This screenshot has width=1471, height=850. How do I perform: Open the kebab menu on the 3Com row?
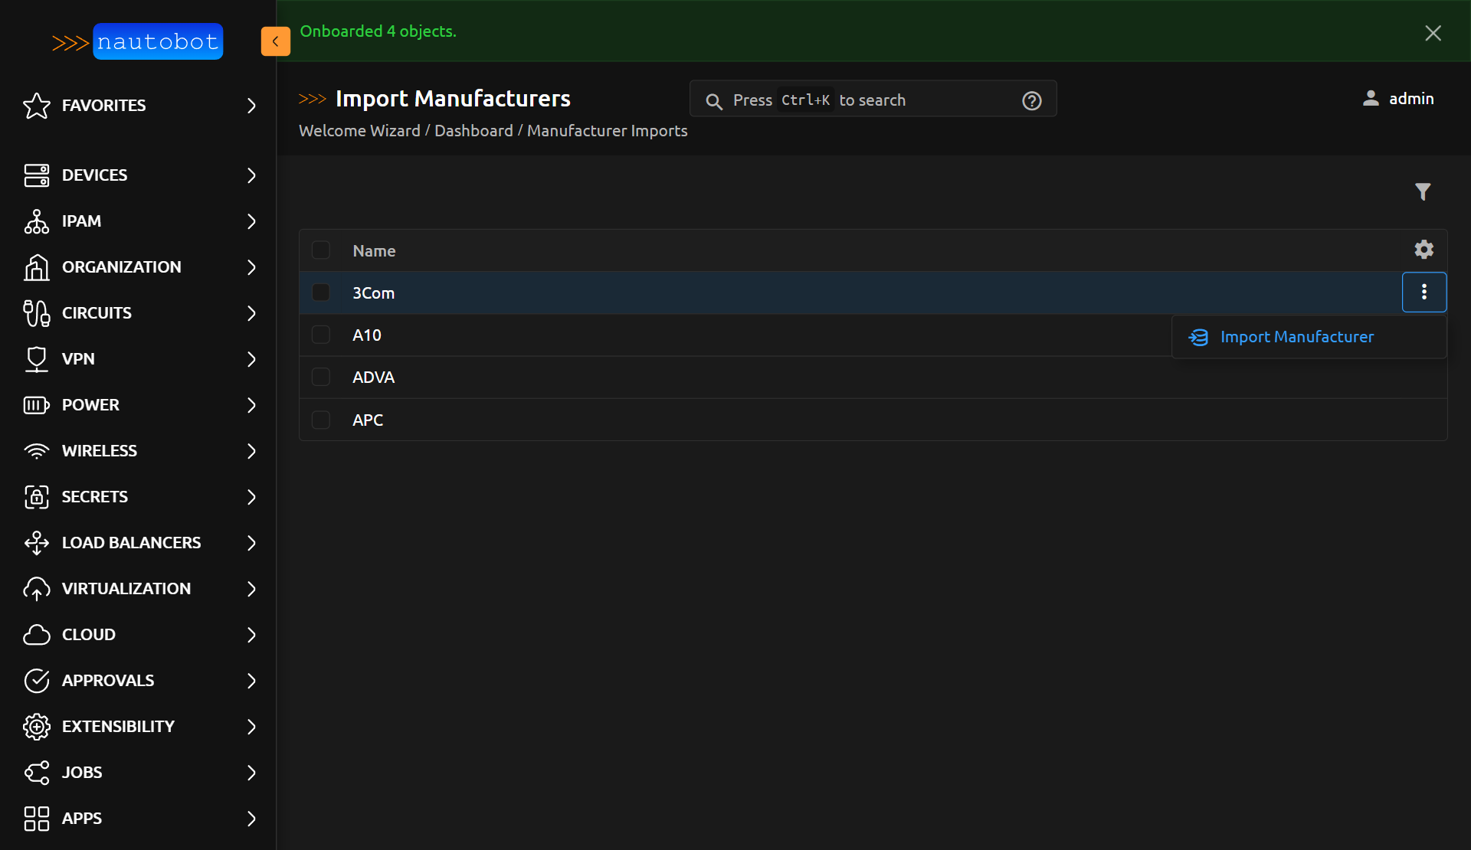[x=1424, y=292]
